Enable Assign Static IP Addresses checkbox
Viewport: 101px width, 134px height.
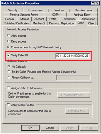(x=8, y=88)
